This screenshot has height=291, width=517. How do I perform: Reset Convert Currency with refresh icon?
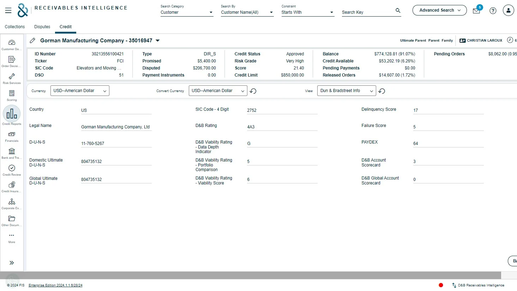pyautogui.click(x=253, y=91)
